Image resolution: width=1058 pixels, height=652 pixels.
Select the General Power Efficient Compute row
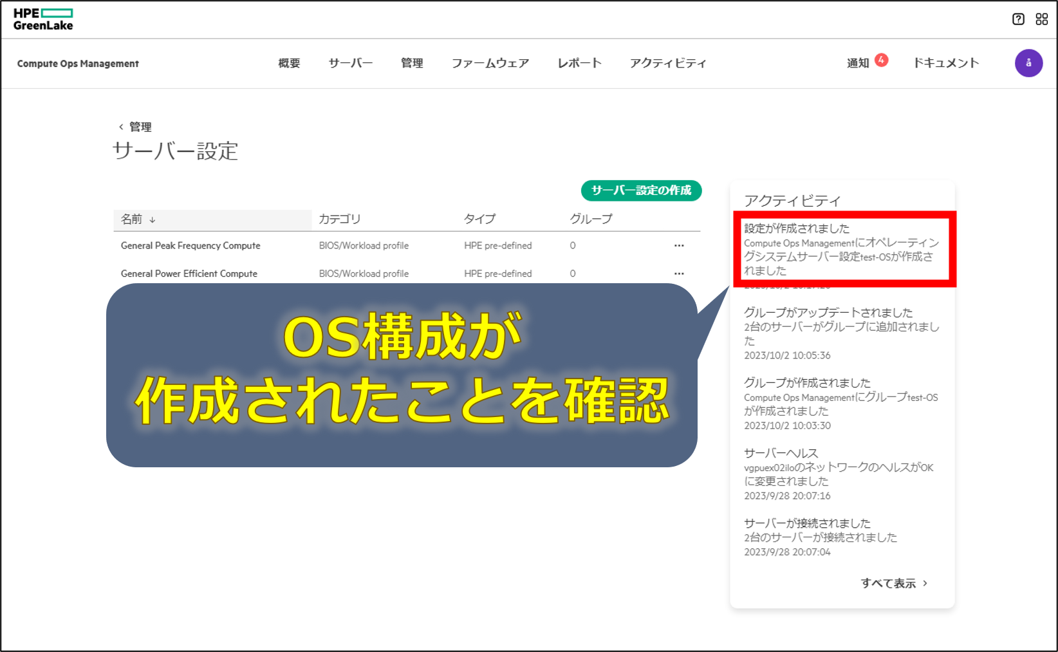(x=407, y=274)
